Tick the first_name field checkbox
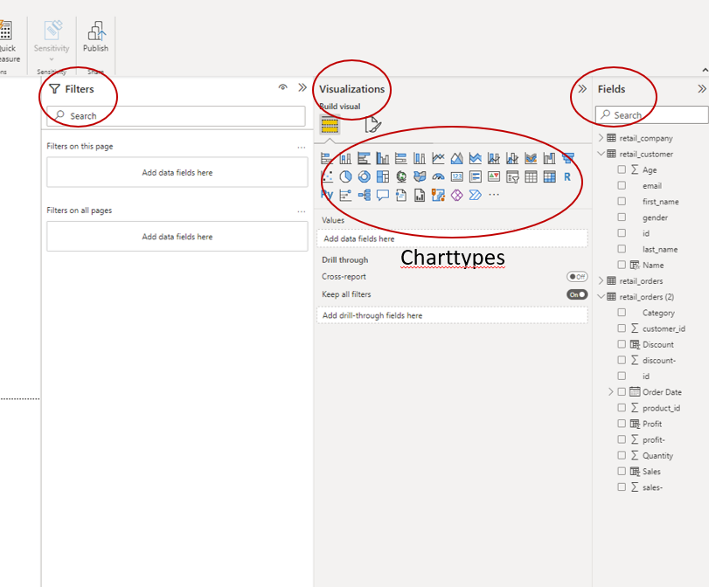This screenshot has width=709, height=587. point(622,201)
